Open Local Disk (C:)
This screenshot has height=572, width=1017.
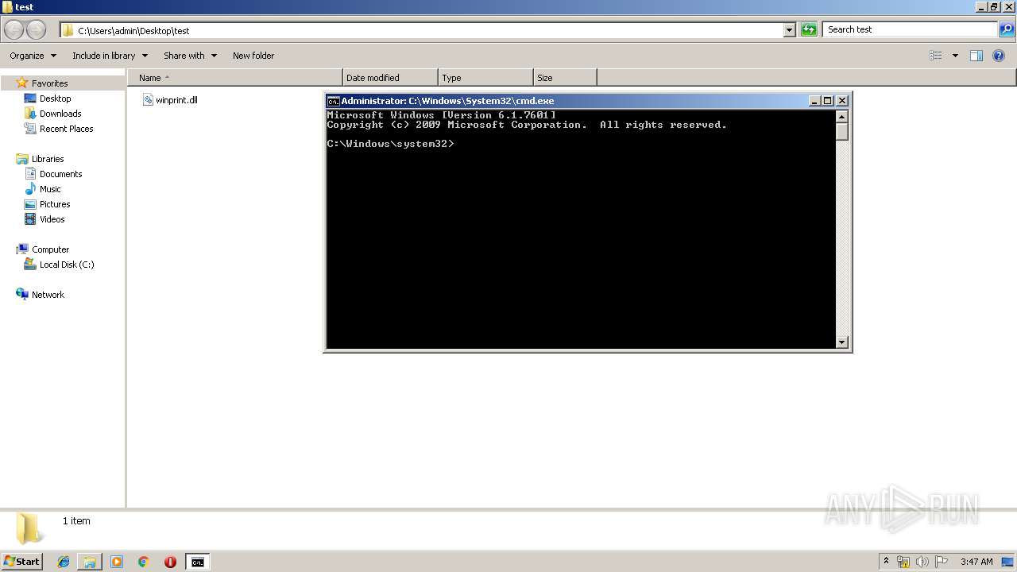pos(67,265)
